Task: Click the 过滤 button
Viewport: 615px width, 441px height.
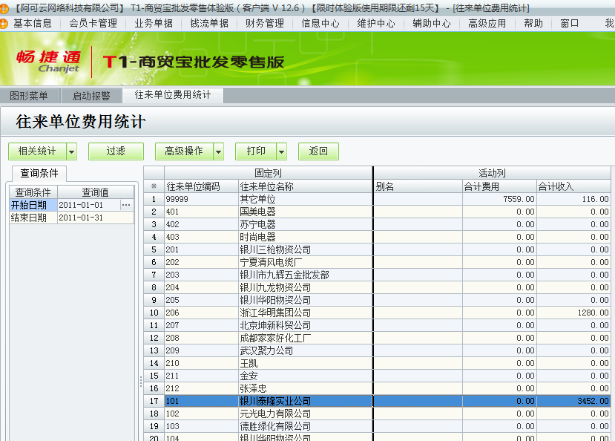Action: pyautogui.click(x=116, y=151)
